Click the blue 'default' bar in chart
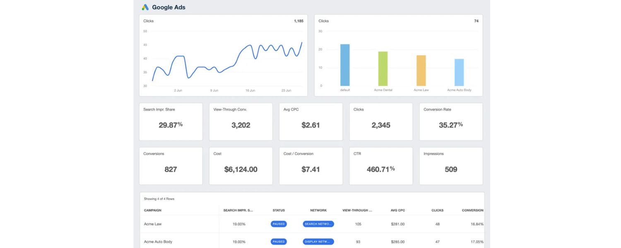Image resolution: width=621 pixels, height=248 pixels. coord(345,65)
